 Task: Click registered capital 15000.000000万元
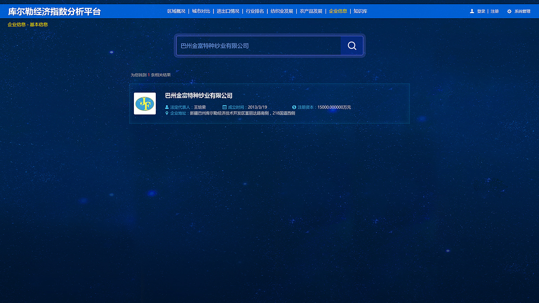[334, 107]
